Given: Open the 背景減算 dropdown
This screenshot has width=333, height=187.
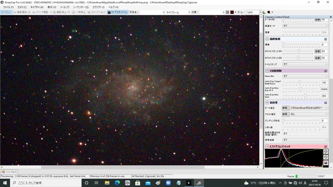Looking at the screenshot, I should point(305,140).
